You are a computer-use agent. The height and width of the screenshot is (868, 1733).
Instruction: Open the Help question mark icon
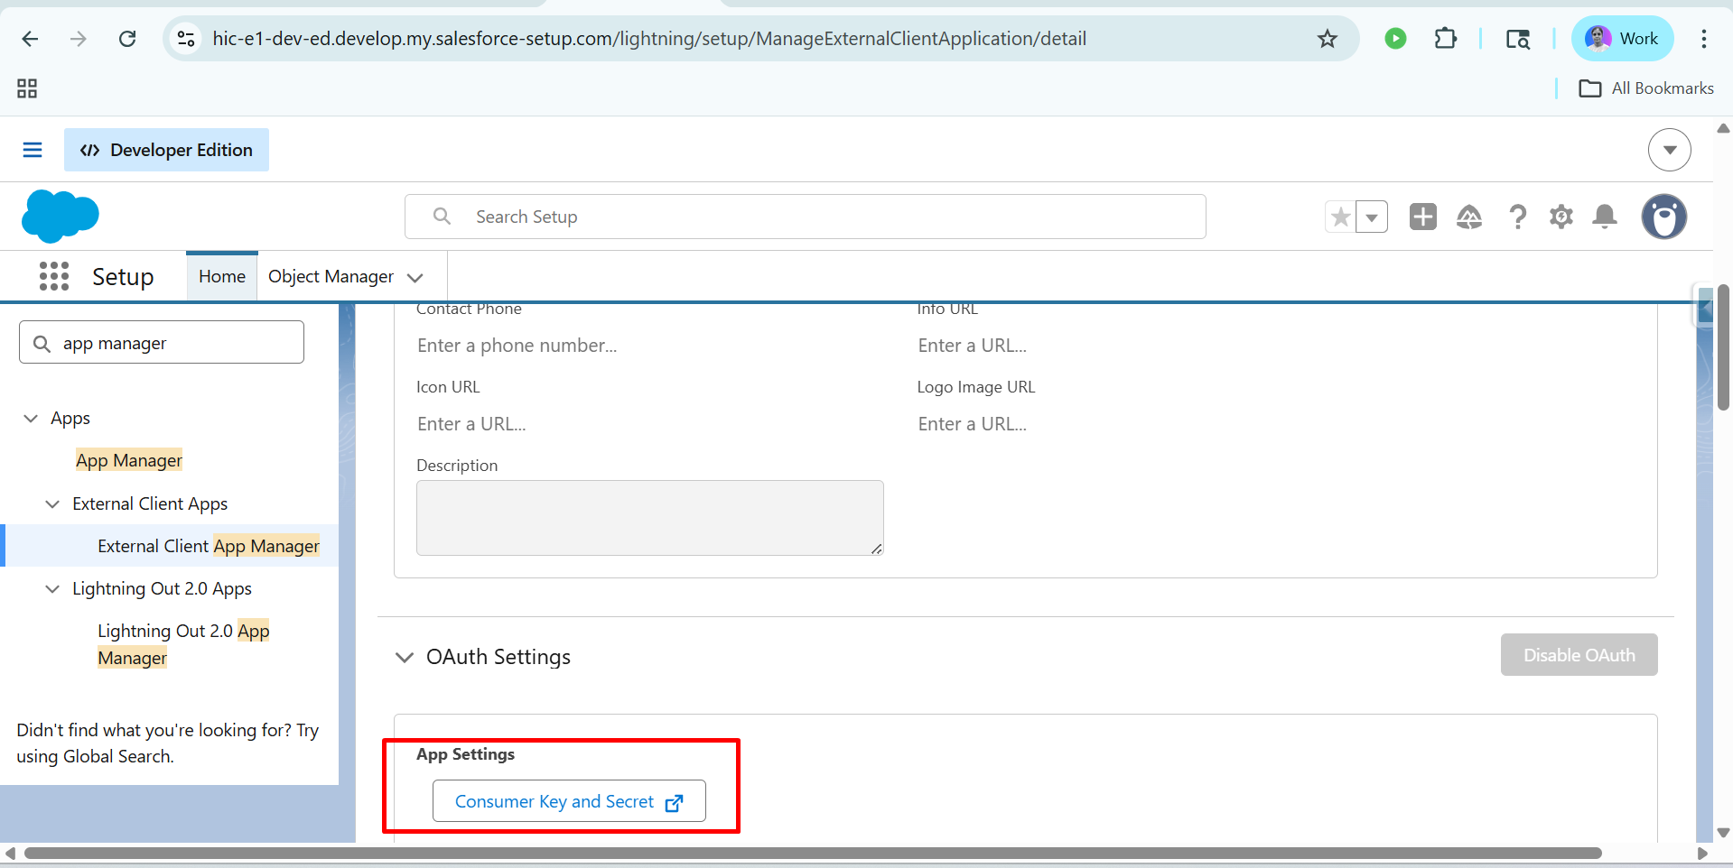click(x=1518, y=217)
